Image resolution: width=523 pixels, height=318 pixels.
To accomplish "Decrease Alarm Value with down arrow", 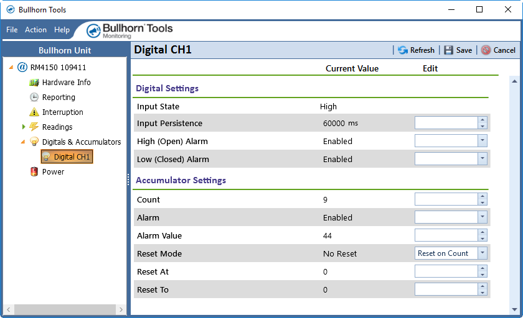I will pyautogui.click(x=483, y=238).
